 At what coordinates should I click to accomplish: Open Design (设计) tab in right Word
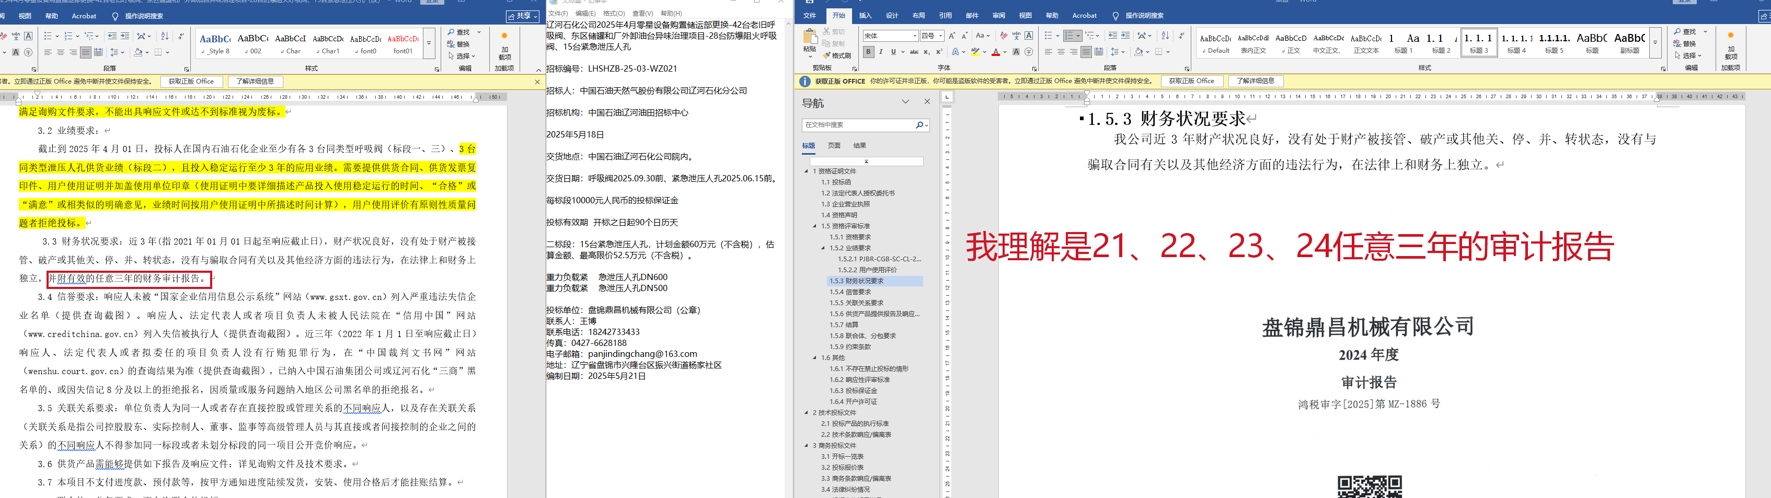click(892, 16)
